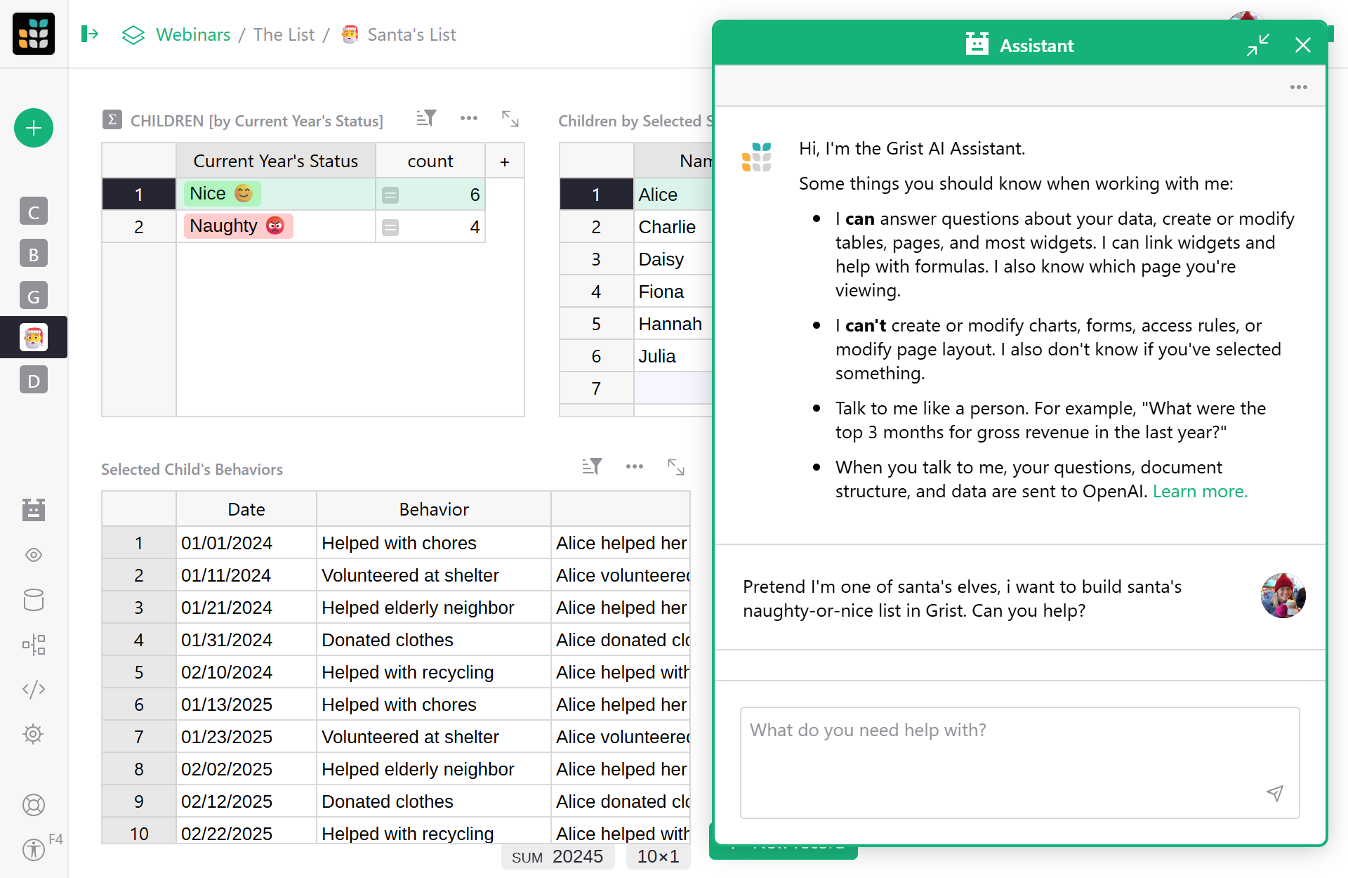This screenshot has width=1348, height=878.
Task: Open Selected Child's Behaviors three-dot menu
Action: tap(634, 467)
